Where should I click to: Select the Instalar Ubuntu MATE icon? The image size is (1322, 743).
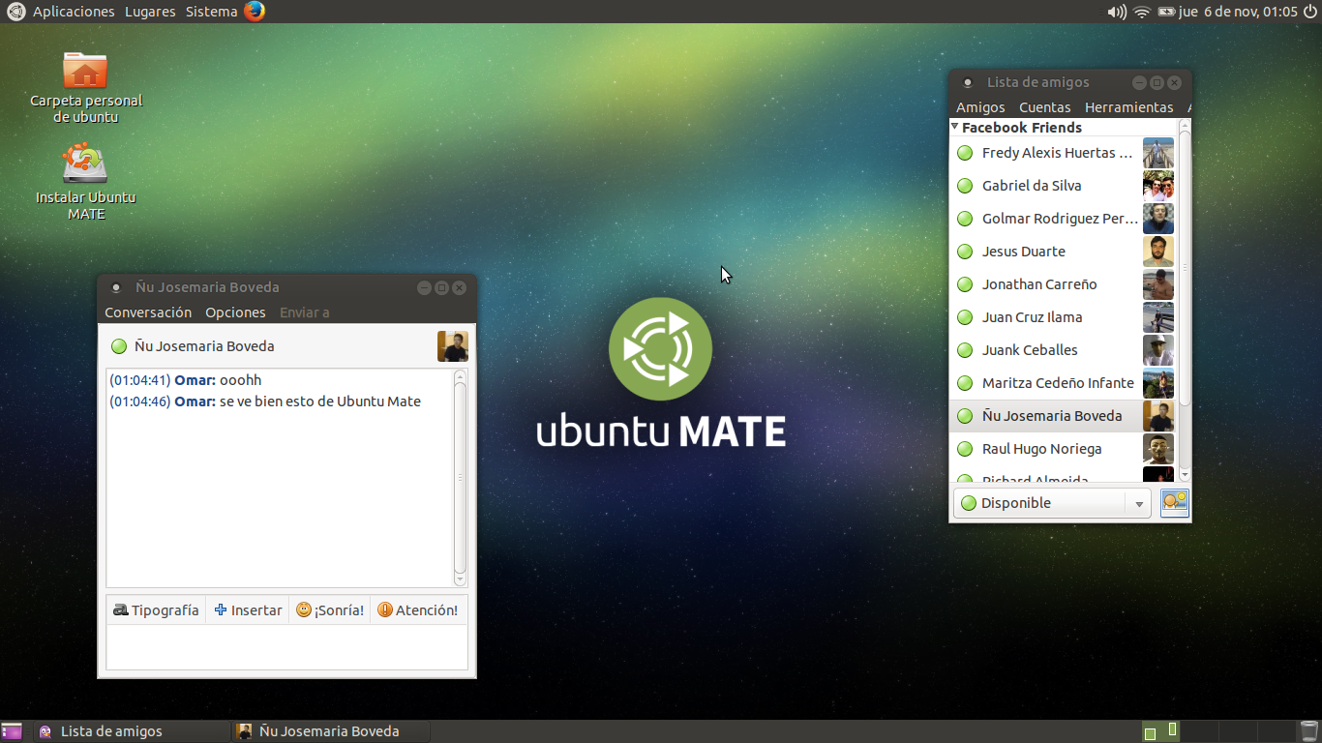[85, 163]
